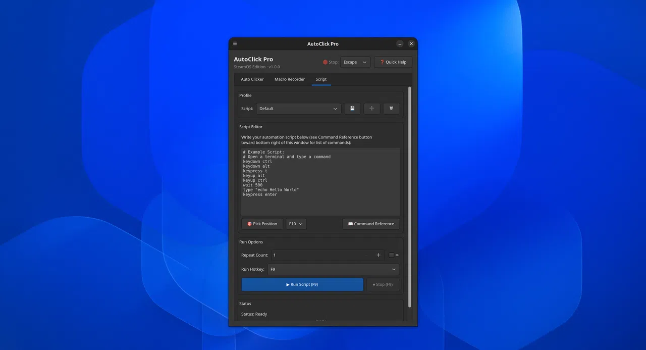This screenshot has height=350, width=646.
Task: Add a new script profile with plus icon
Action: click(x=372, y=109)
